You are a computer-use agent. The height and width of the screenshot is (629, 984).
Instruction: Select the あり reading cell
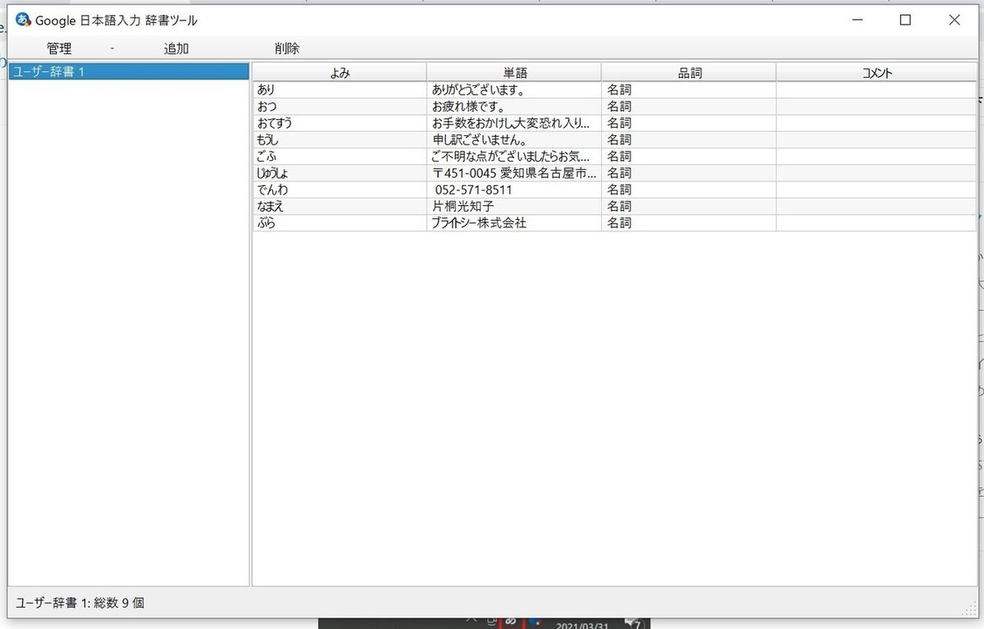339,90
